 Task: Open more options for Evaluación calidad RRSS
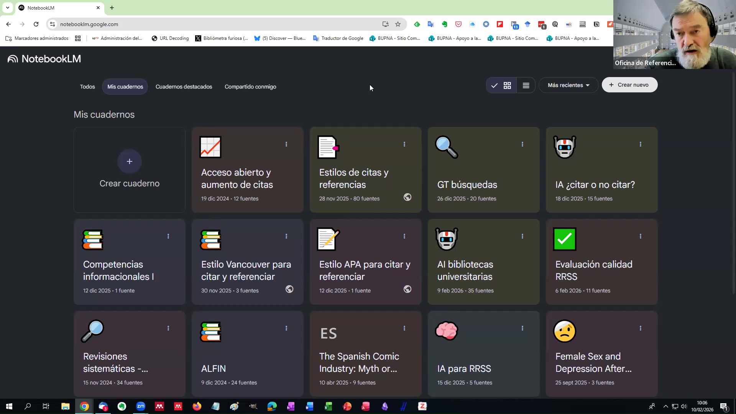point(640,236)
